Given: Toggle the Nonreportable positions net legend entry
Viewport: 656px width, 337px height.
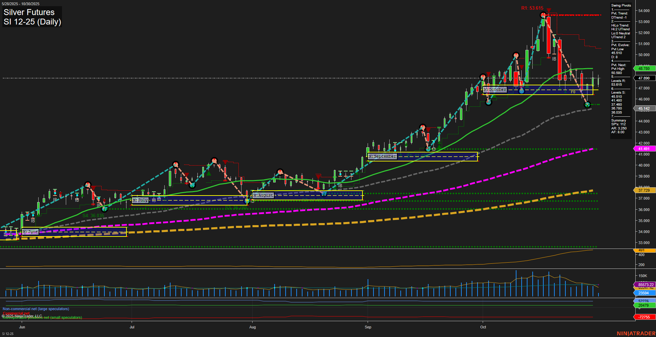Looking at the screenshot, I should [x=41, y=317].
